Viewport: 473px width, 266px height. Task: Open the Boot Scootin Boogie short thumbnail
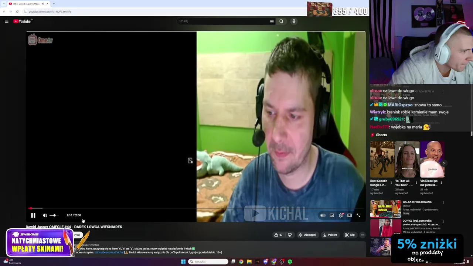(382, 159)
